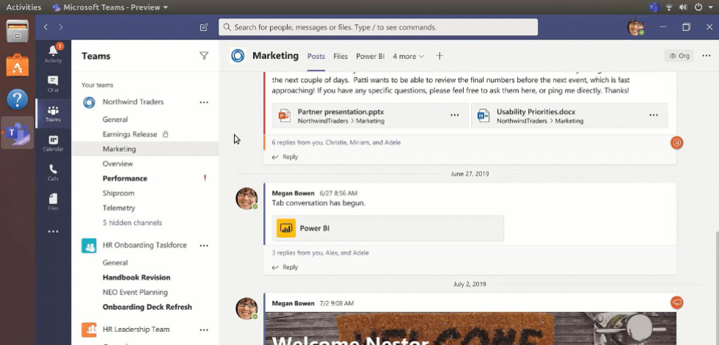Click the filter teams funnel icon
Image resolution: width=719 pixels, height=345 pixels.
click(x=204, y=56)
